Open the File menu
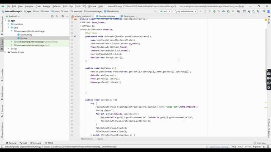 8,6
